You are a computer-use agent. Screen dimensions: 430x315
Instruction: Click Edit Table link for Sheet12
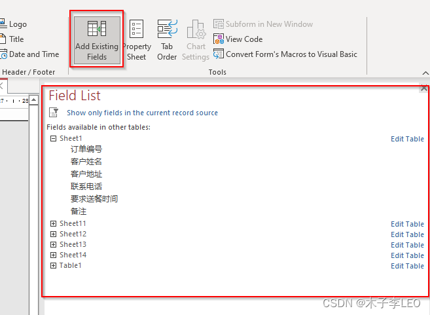point(407,234)
